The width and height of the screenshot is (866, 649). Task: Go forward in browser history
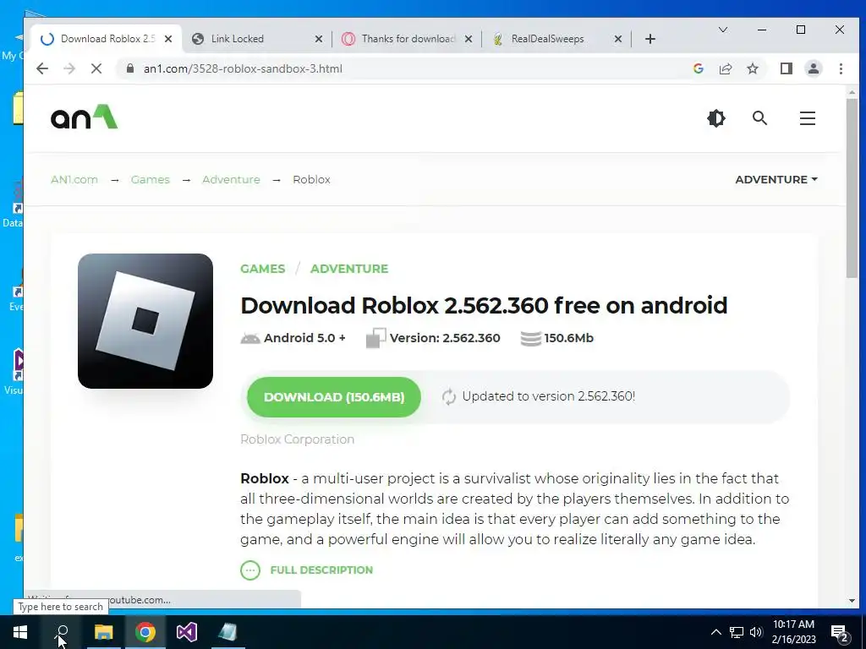point(69,68)
